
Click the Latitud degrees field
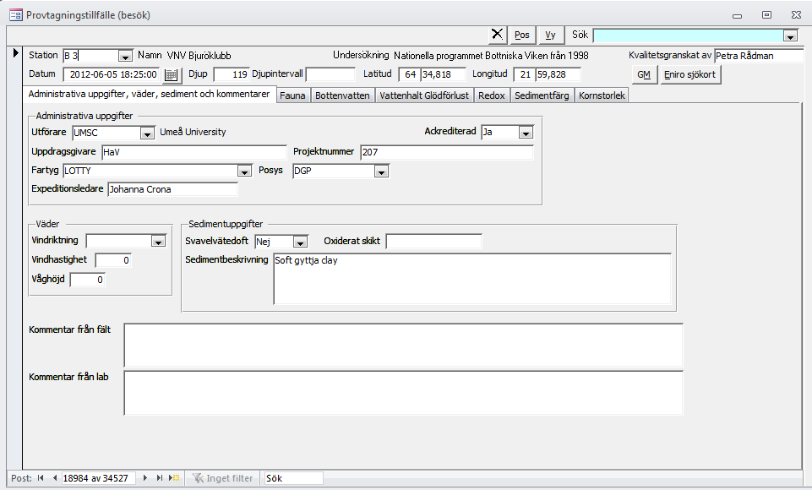click(409, 74)
